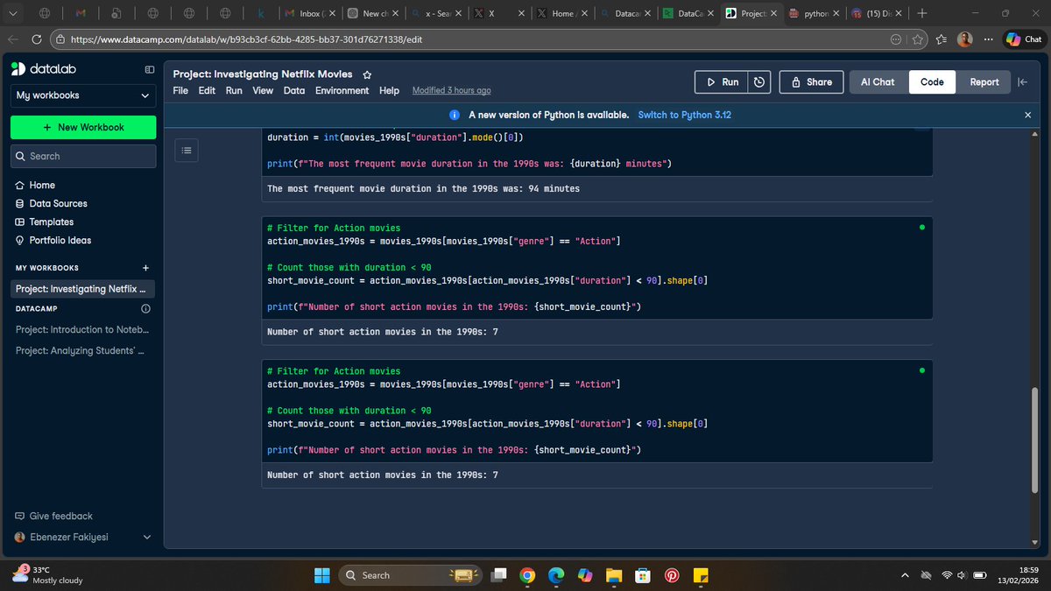Open browser settings three-dot menu
This screenshot has height=591, width=1051.
point(988,39)
